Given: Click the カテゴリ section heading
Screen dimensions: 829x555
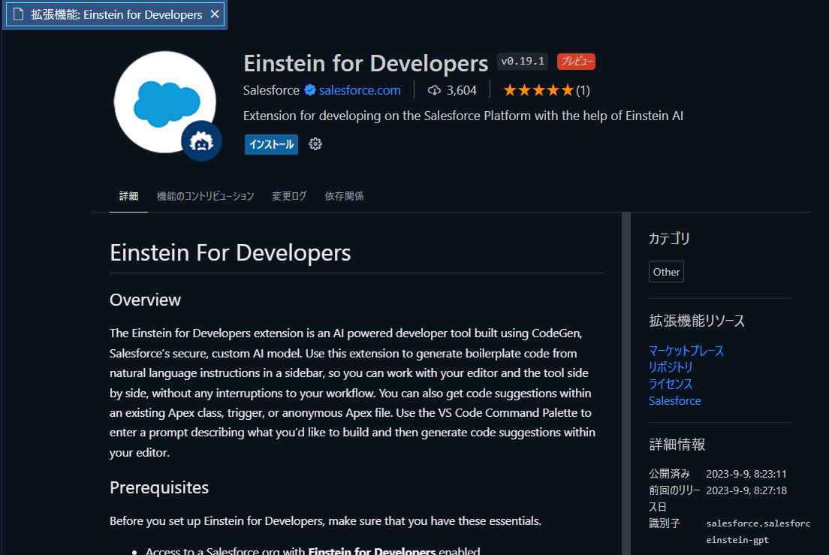Looking at the screenshot, I should [669, 239].
